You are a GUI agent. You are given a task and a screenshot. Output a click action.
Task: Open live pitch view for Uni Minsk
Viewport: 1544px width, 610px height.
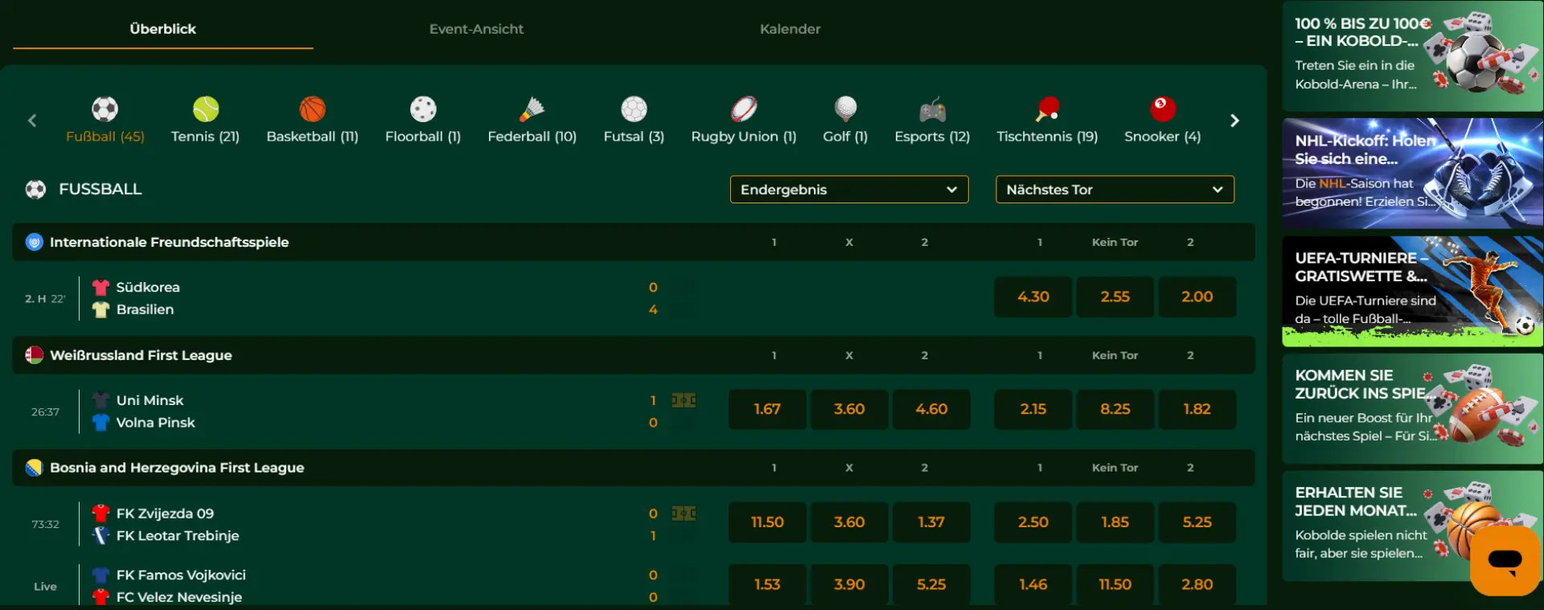pos(684,400)
